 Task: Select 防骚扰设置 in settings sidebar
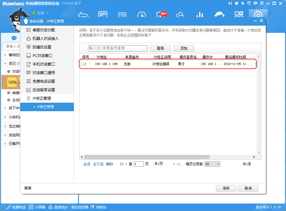coord(42,47)
